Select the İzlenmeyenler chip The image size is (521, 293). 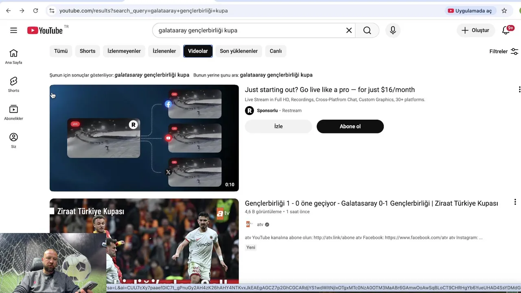[124, 51]
